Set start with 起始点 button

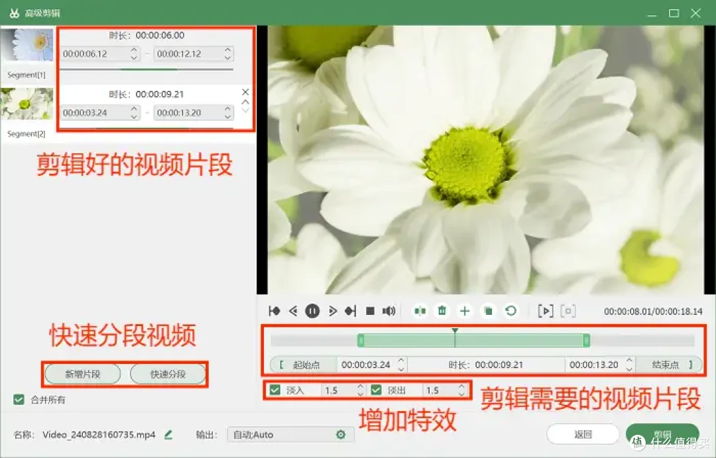pyautogui.click(x=304, y=365)
